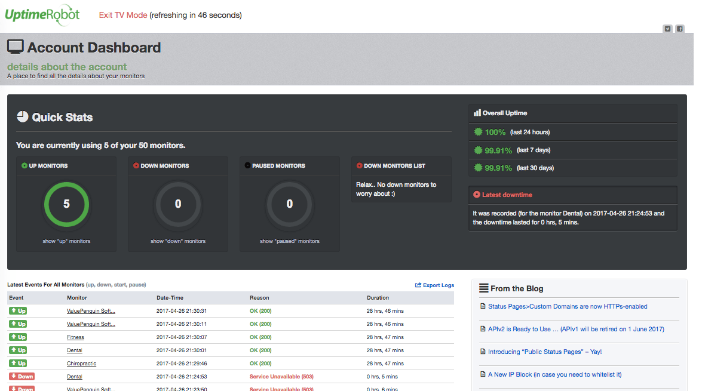The width and height of the screenshot is (702, 391).
Task: Click the Up badge in the Fitness row
Action: point(18,337)
